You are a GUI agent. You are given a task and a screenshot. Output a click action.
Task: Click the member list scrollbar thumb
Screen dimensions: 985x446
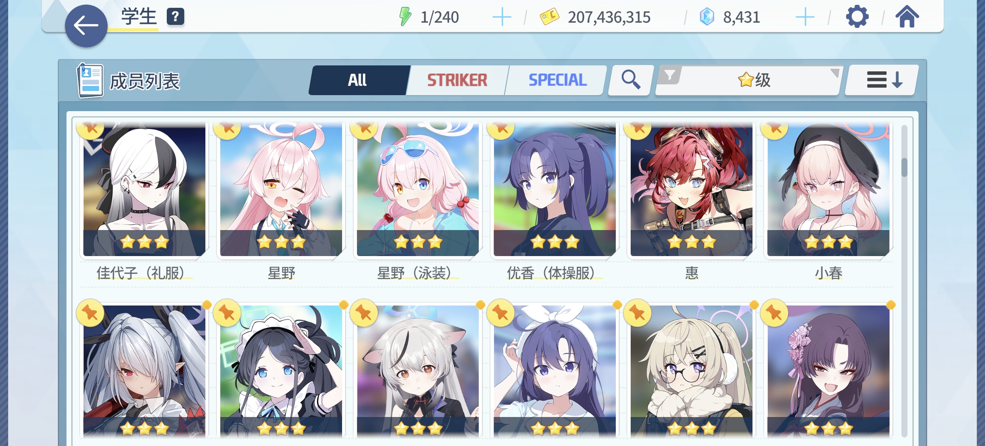904,167
